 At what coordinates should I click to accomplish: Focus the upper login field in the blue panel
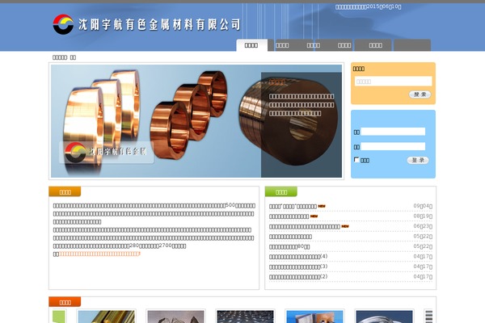pos(393,132)
